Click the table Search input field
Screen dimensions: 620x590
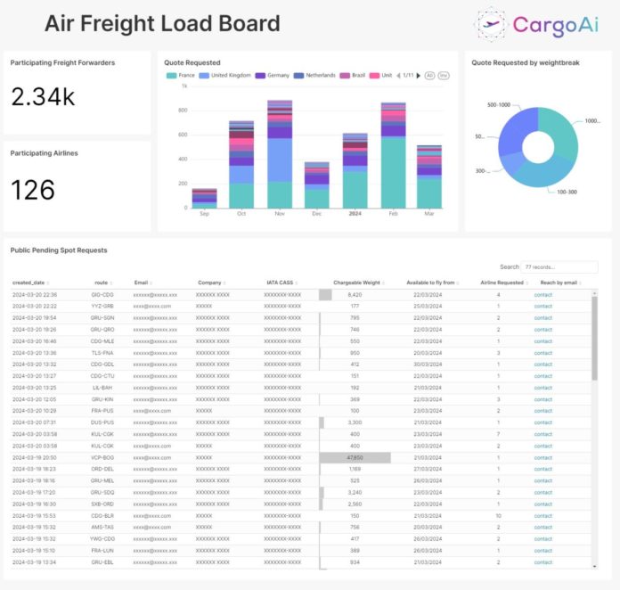pyautogui.click(x=552, y=266)
